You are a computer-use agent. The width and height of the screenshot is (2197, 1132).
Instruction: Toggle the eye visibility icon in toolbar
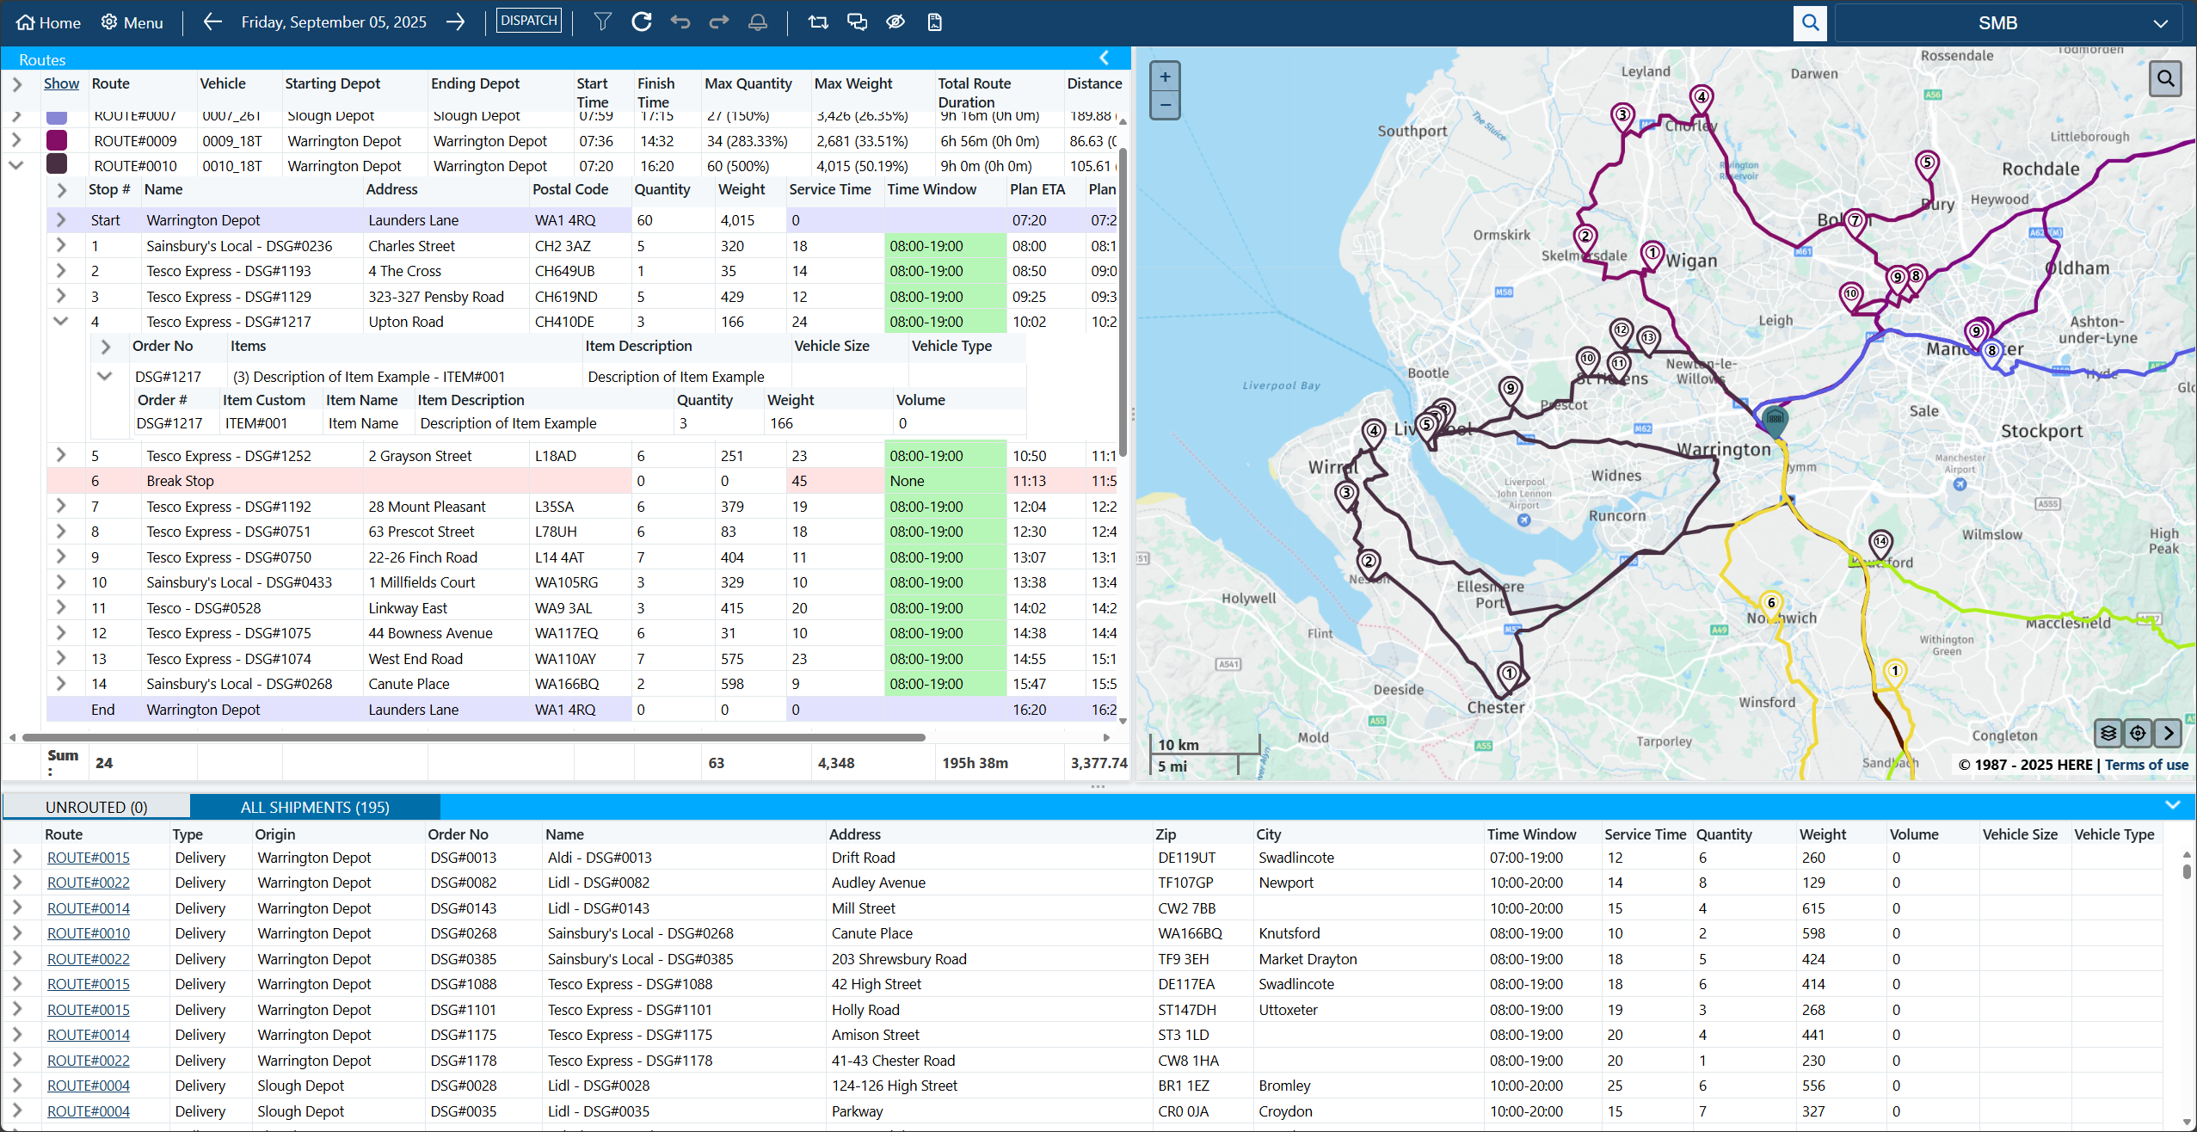895,22
